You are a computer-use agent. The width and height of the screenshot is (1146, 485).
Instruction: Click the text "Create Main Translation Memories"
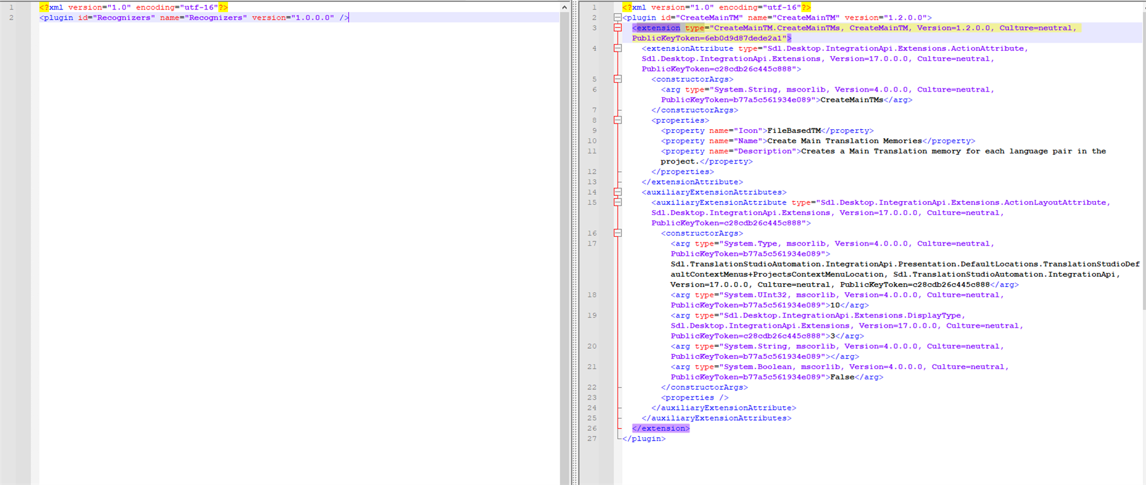845,141
